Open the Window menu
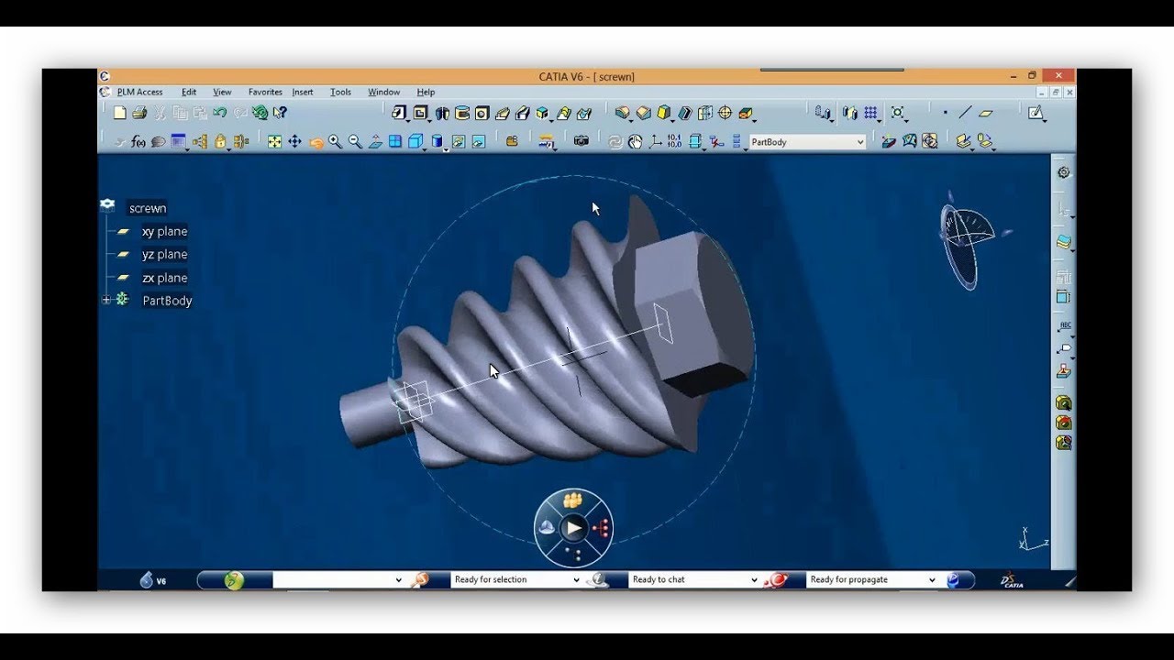The width and height of the screenshot is (1174, 660). (x=383, y=92)
